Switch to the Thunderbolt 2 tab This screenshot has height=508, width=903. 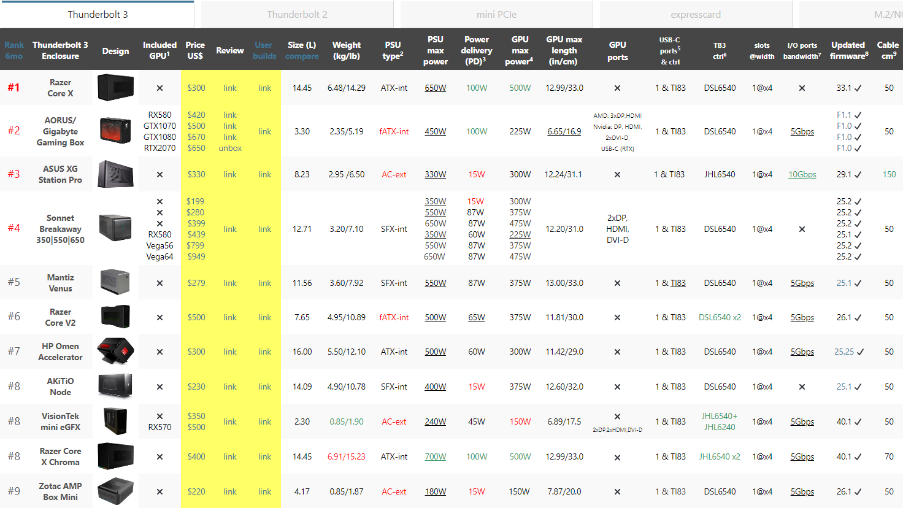click(297, 14)
